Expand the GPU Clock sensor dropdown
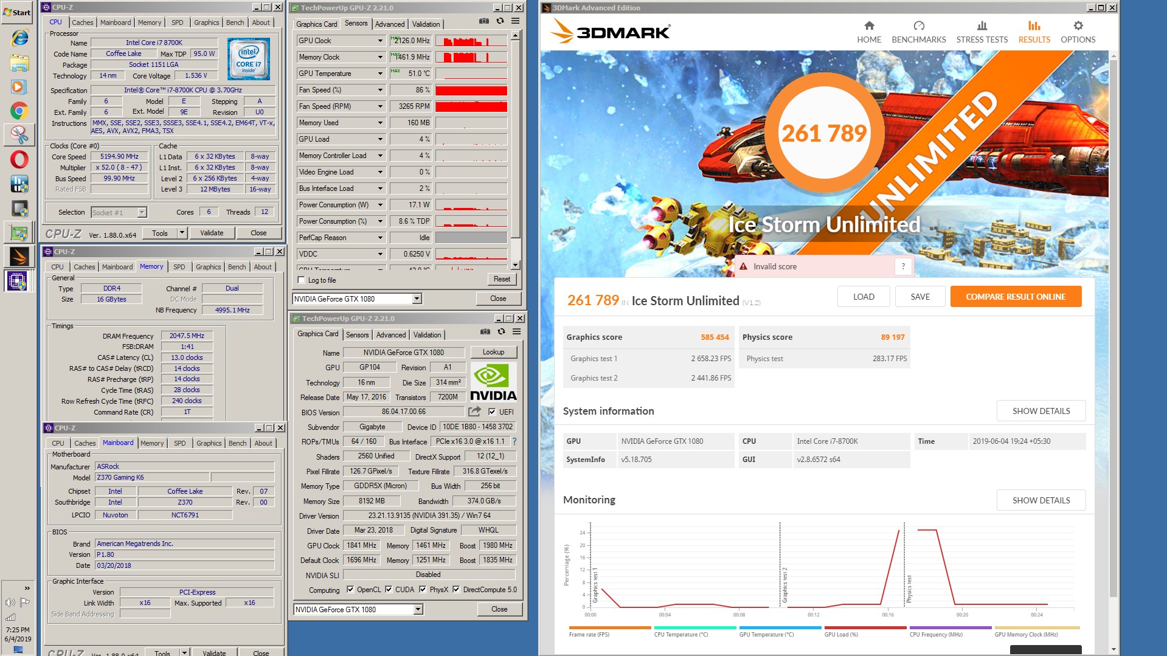 pyautogui.click(x=381, y=41)
